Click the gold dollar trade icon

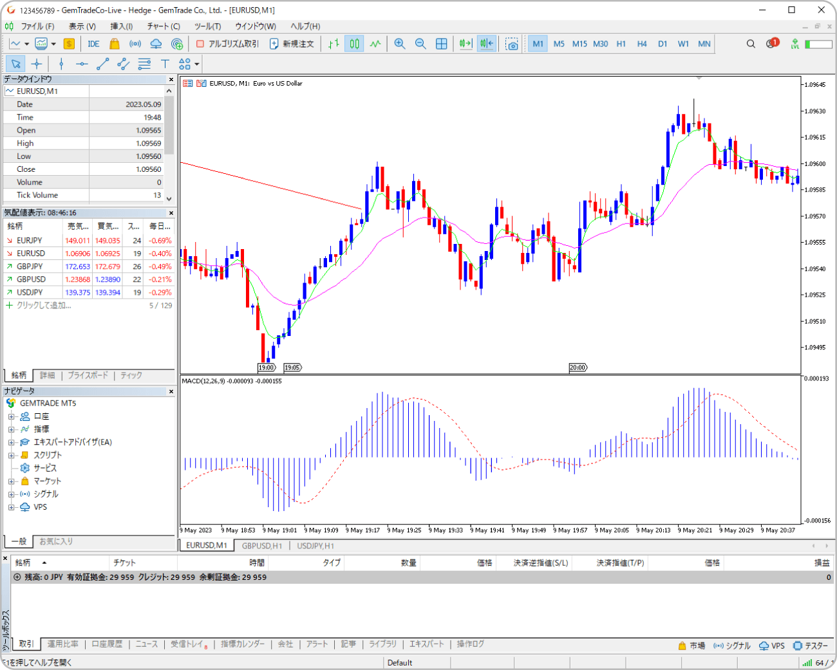click(x=69, y=44)
